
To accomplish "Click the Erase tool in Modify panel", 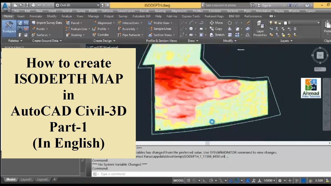I will click(x=248, y=23).
